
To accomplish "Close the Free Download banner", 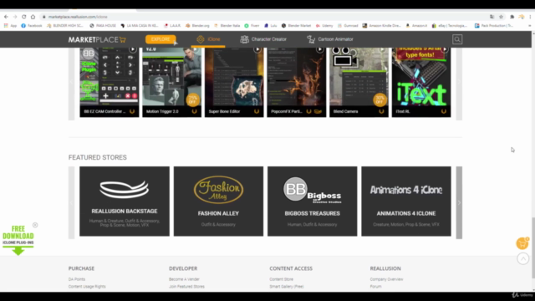I will [35, 225].
